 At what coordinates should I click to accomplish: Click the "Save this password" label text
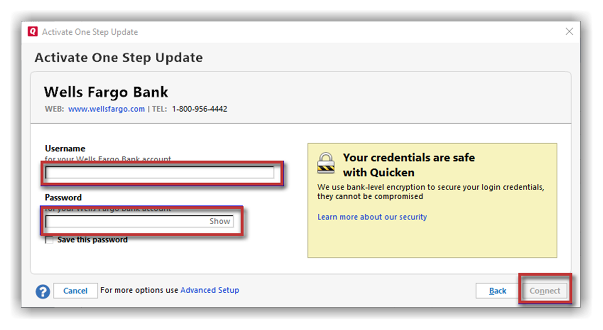pyautogui.click(x=92, y=240)
